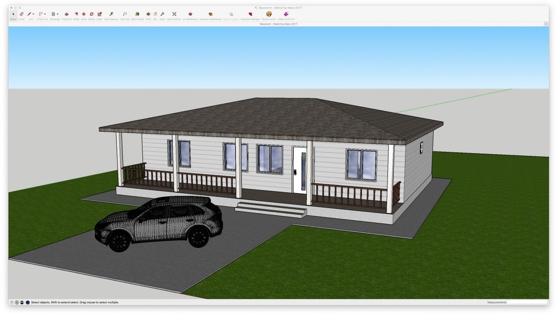
Task: Pick the Move tool
Action: (x=84, y=14)
